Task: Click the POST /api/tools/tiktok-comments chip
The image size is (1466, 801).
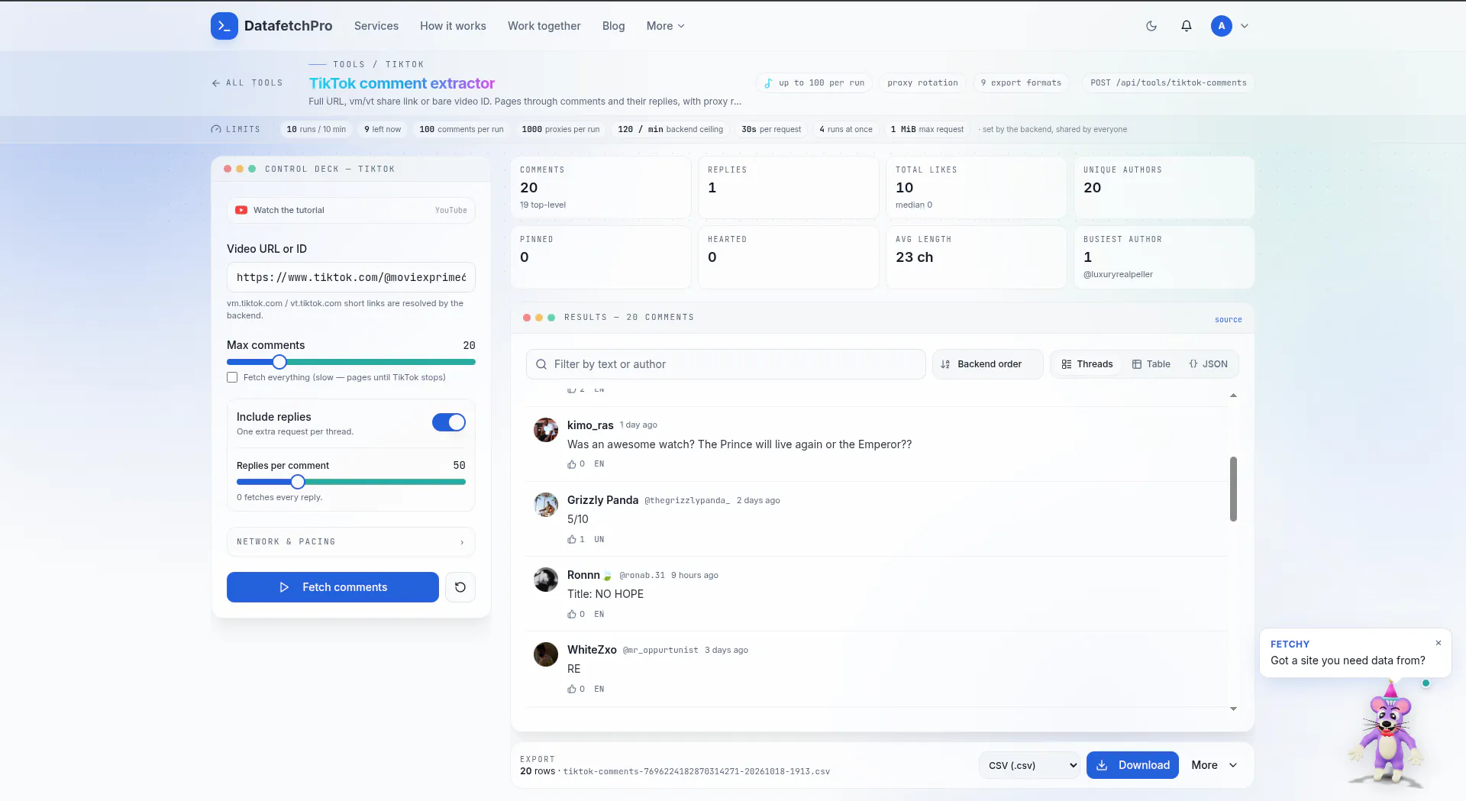Action: [1168, 83]
